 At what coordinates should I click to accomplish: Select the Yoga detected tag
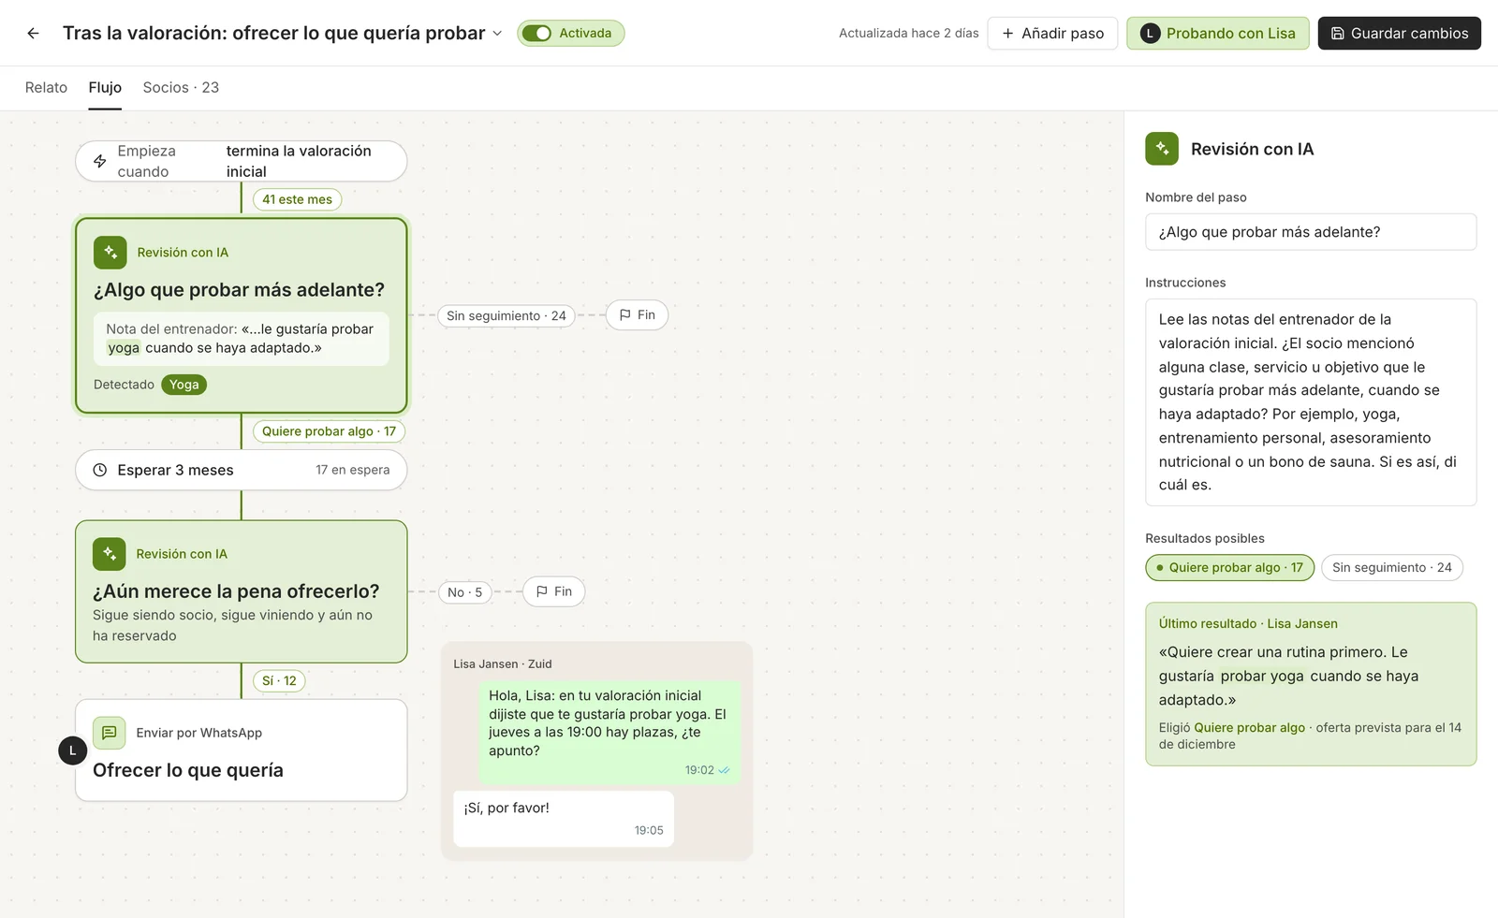pos(184,385)
